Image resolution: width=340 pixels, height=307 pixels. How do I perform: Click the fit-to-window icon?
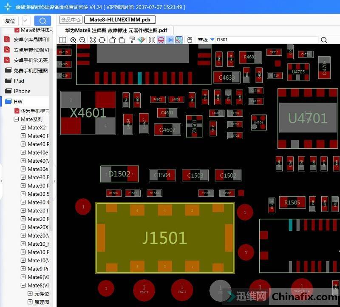tap(93, 40)
